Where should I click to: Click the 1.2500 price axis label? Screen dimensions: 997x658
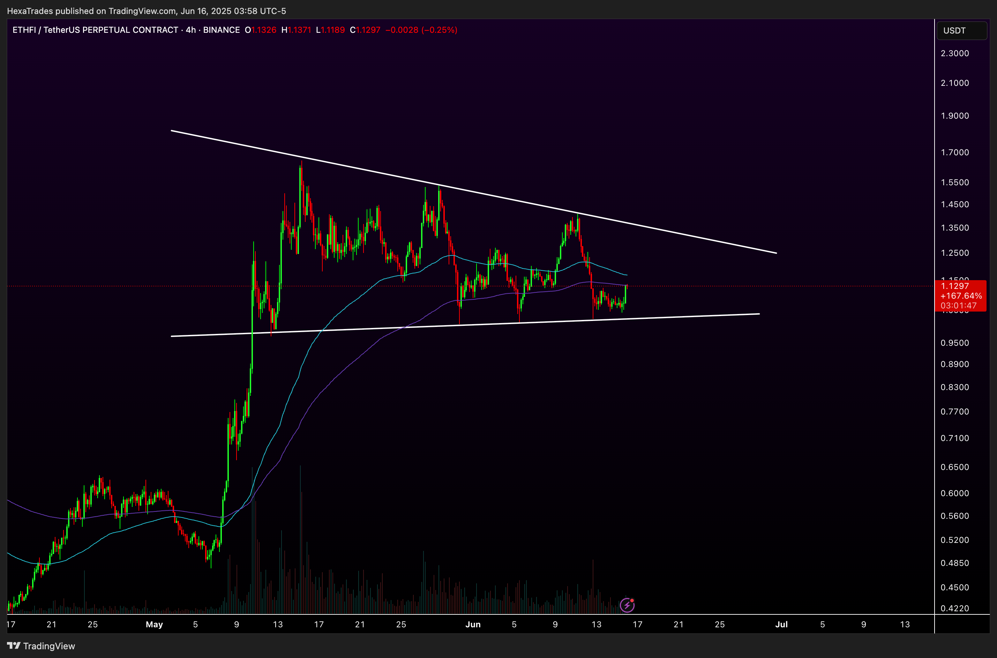coord(955,253)
